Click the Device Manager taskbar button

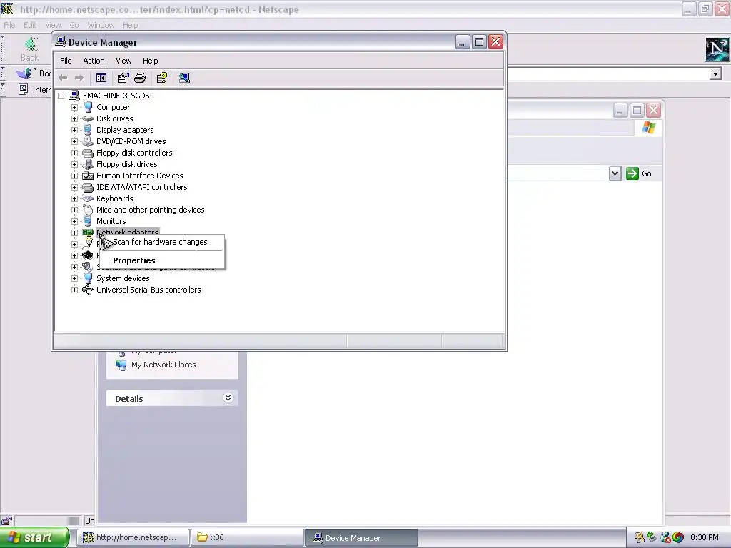(x=361, y=537)
